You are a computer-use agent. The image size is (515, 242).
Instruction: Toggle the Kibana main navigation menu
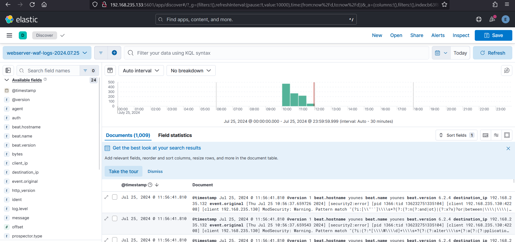(9, 35)
